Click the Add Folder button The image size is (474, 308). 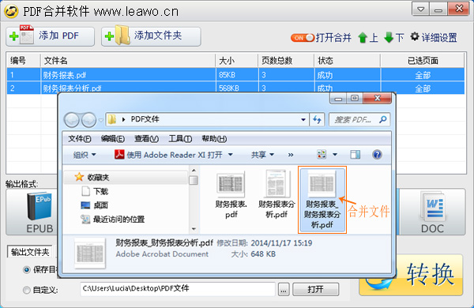coord(151,36)
